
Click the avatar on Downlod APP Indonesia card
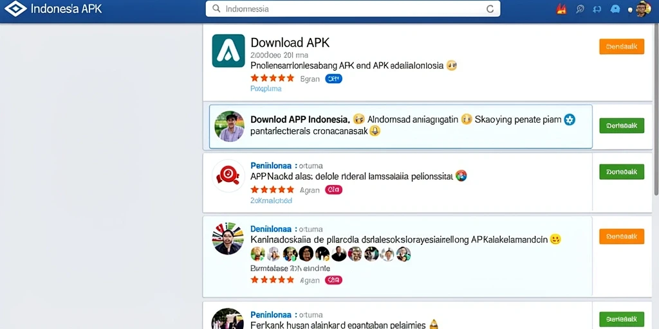(x=229, y=126)
